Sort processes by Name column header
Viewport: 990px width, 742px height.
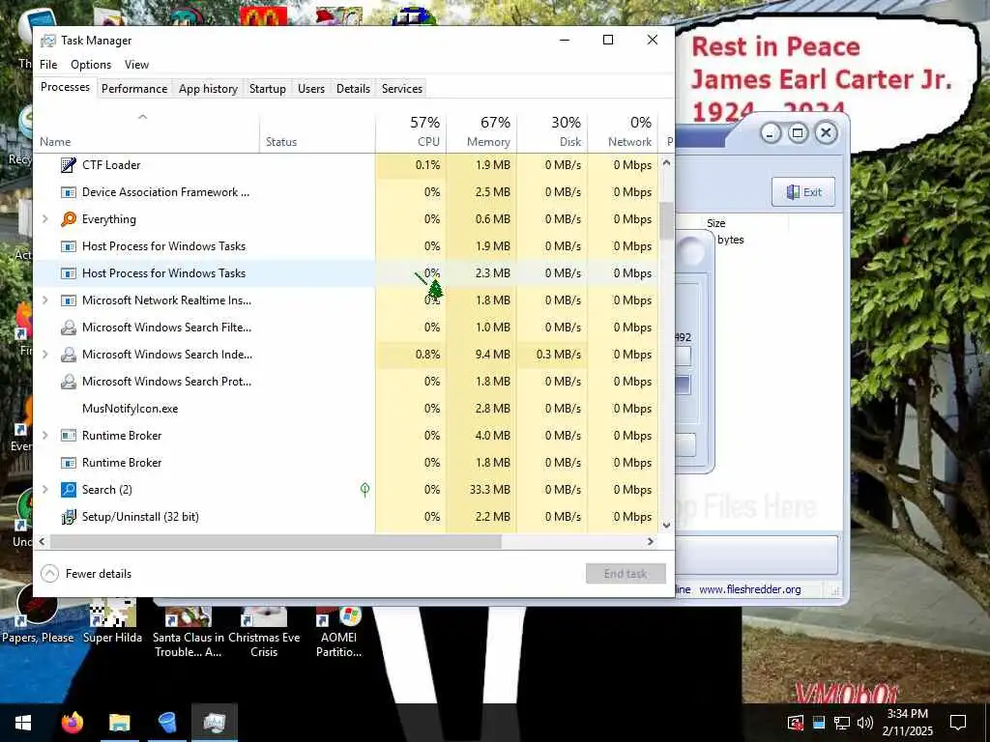tap(147, 131)
